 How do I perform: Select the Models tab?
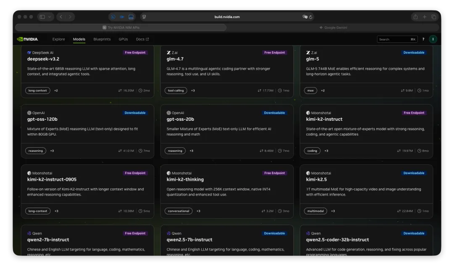[x=79, y=39]
